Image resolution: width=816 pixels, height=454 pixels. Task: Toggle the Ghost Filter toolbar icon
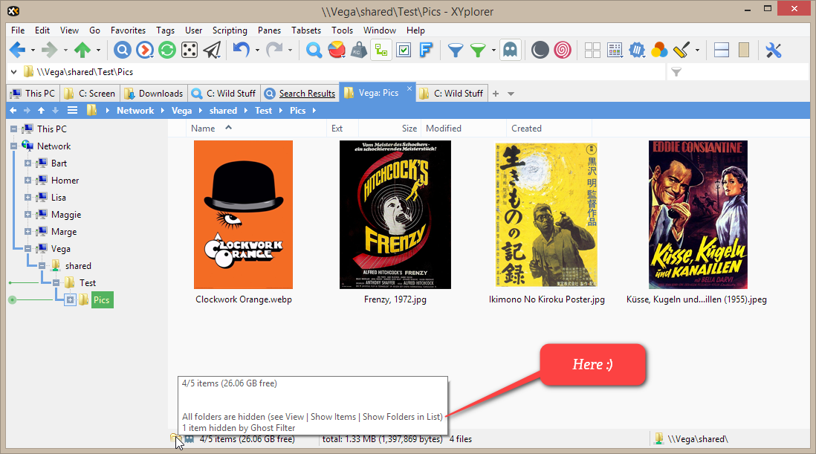pos(510,51)
